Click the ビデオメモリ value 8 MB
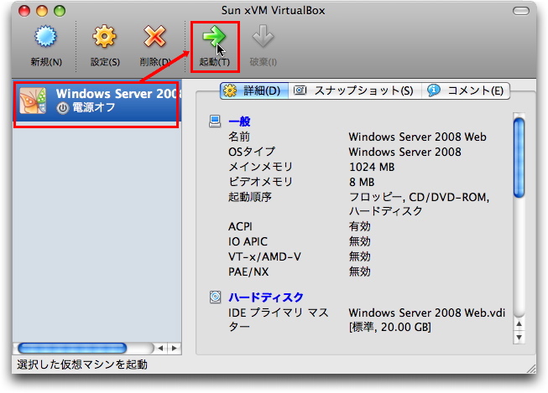548x393 pixels. pyautogui.click(x=362, y=182)
